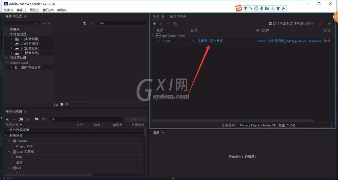
Task: Click the Ae icon of Iggy Azalea - Team
Action: coord(159,35)
